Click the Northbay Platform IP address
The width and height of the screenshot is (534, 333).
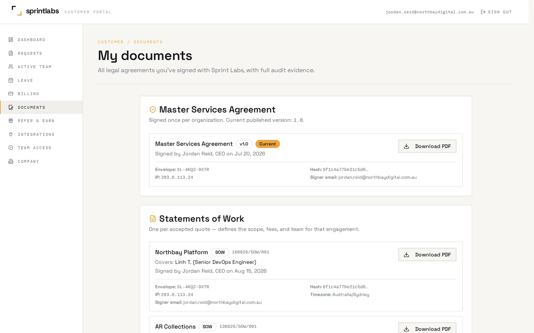coord(177,294)
